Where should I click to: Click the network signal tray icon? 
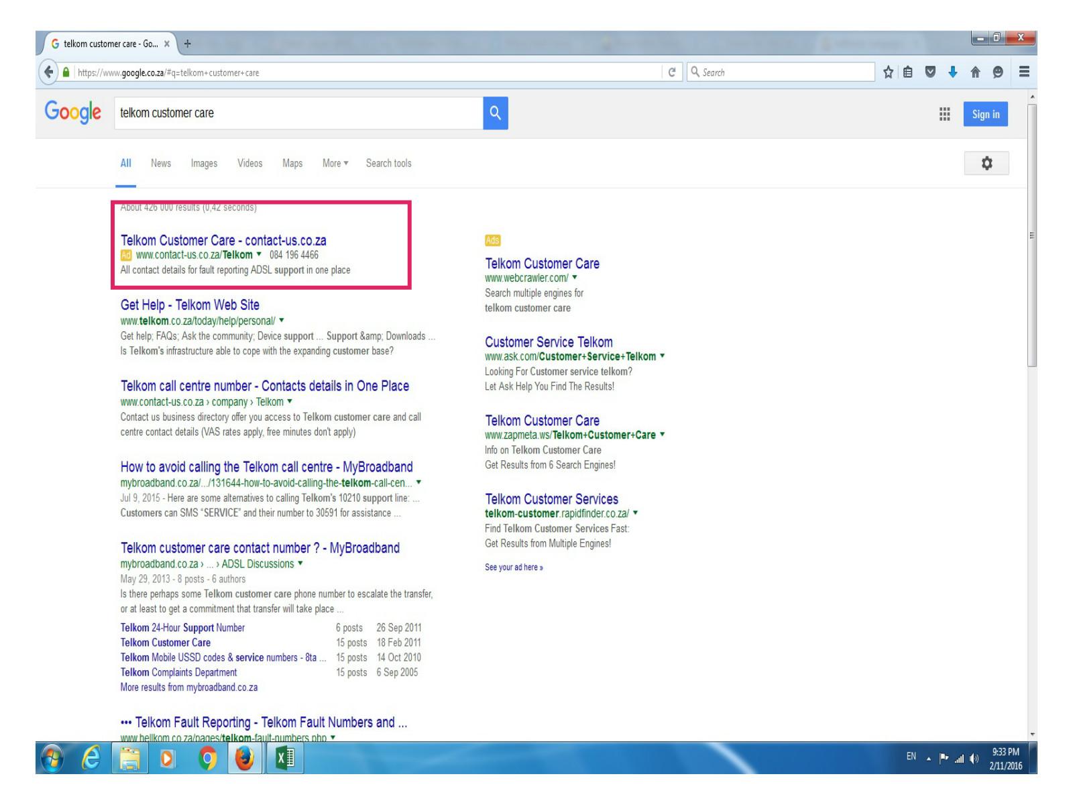958,758
